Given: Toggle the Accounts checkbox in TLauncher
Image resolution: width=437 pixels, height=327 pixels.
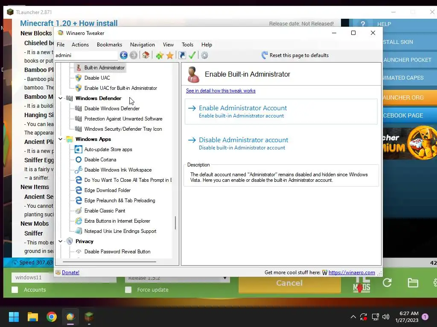Looking at the screenshot, I should (15, 290).
